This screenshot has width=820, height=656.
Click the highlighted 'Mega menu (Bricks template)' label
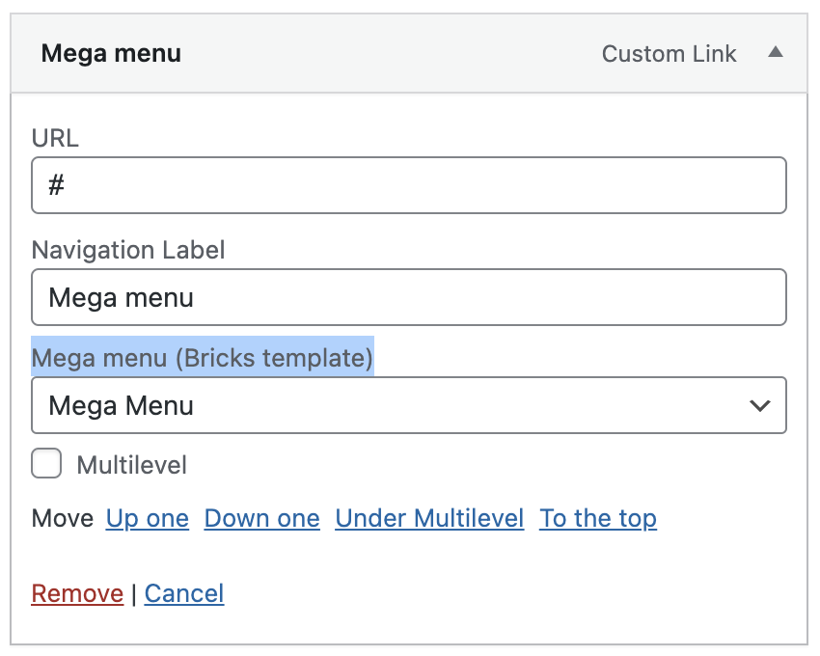[203, 358]
